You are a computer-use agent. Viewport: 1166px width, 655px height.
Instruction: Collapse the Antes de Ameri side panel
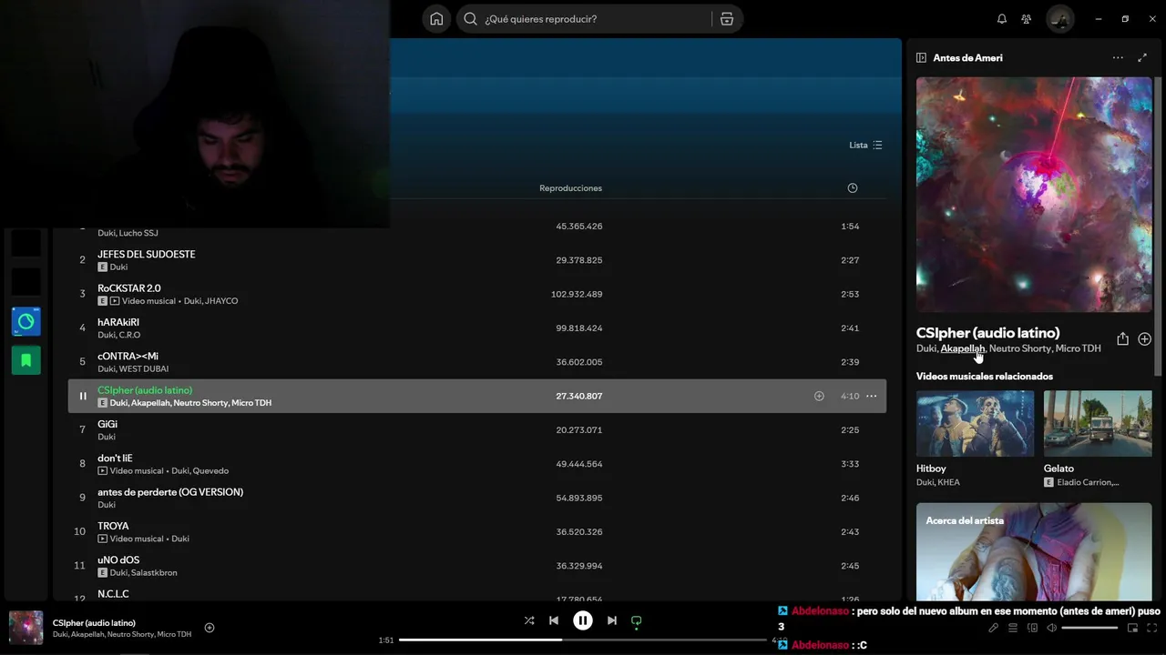[x=922, y=57]
